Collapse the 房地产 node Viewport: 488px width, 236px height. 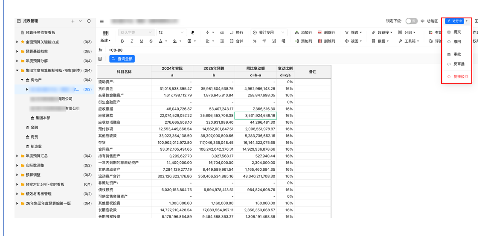pyautogui.click(x=22, y=80)
